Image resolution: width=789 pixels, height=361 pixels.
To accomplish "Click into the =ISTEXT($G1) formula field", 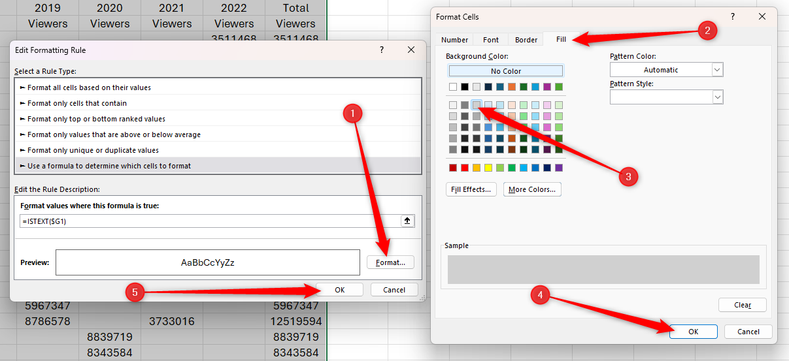I will 209,221.
